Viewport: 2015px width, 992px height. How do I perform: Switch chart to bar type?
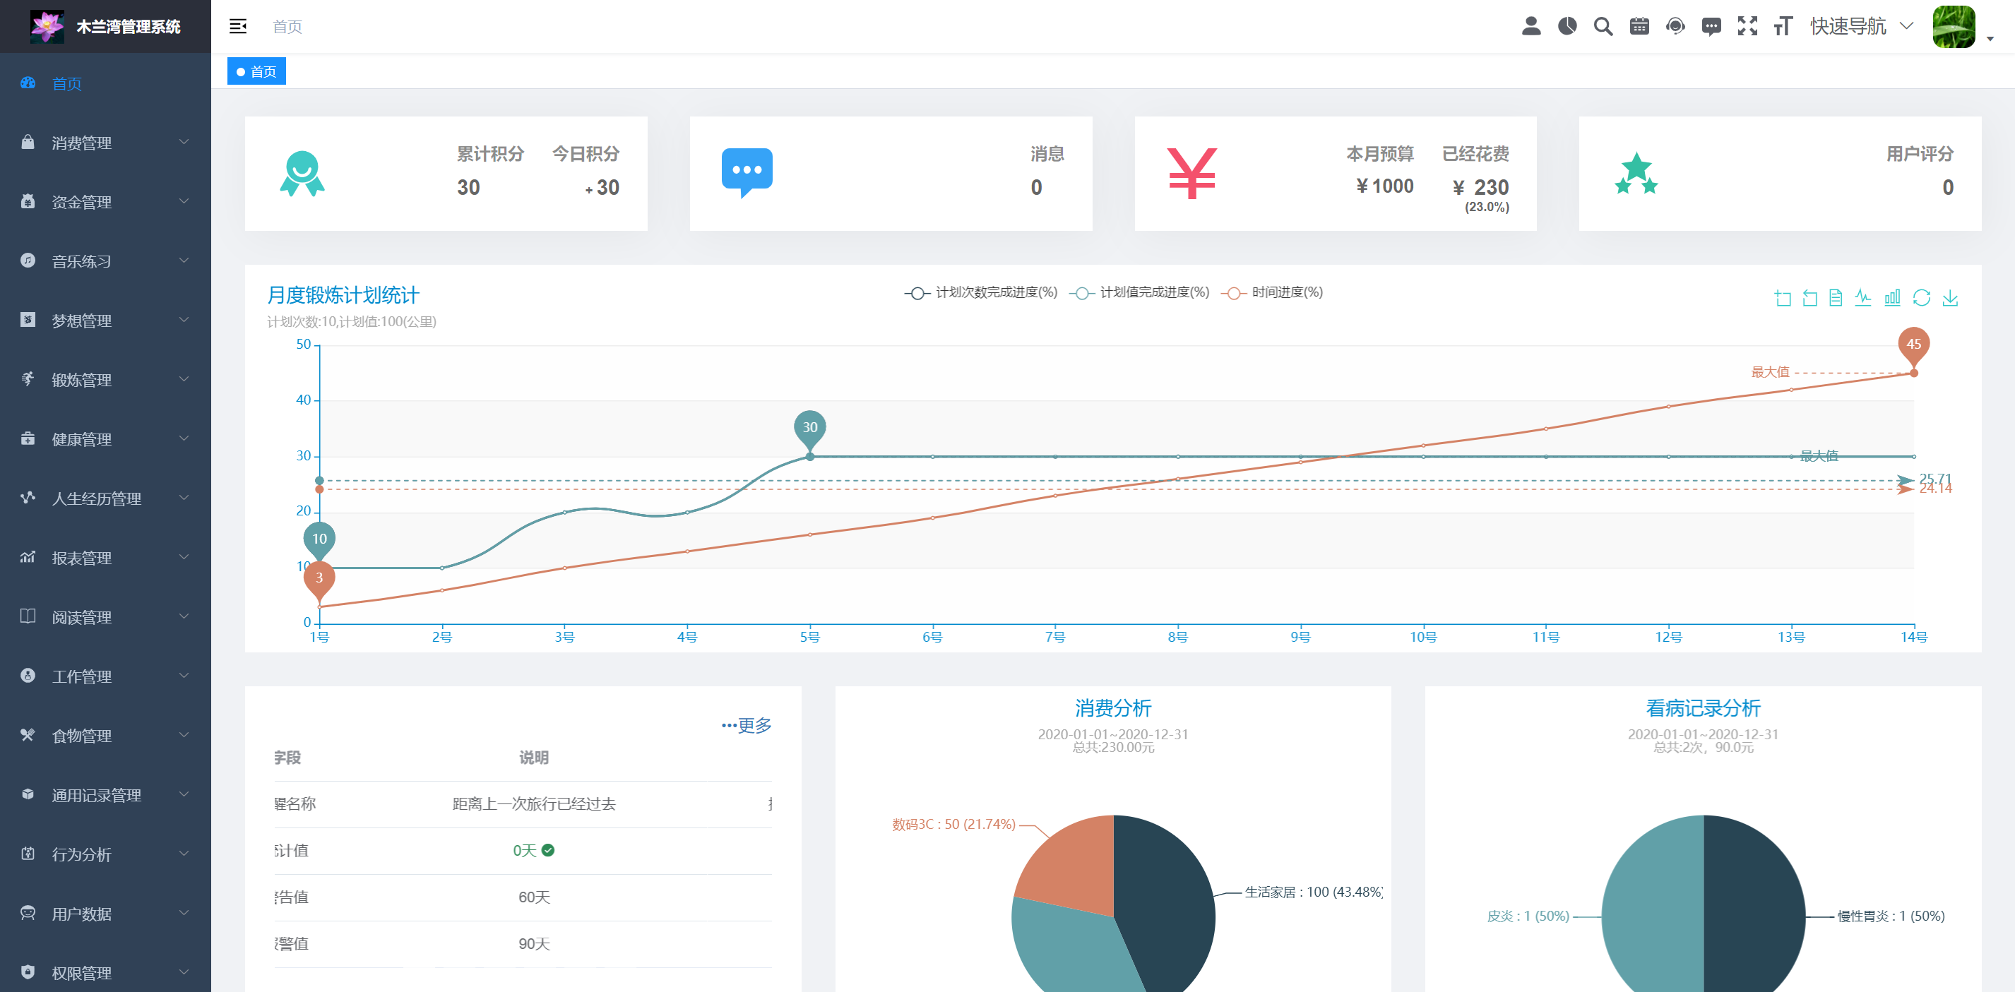[1892, 298]
